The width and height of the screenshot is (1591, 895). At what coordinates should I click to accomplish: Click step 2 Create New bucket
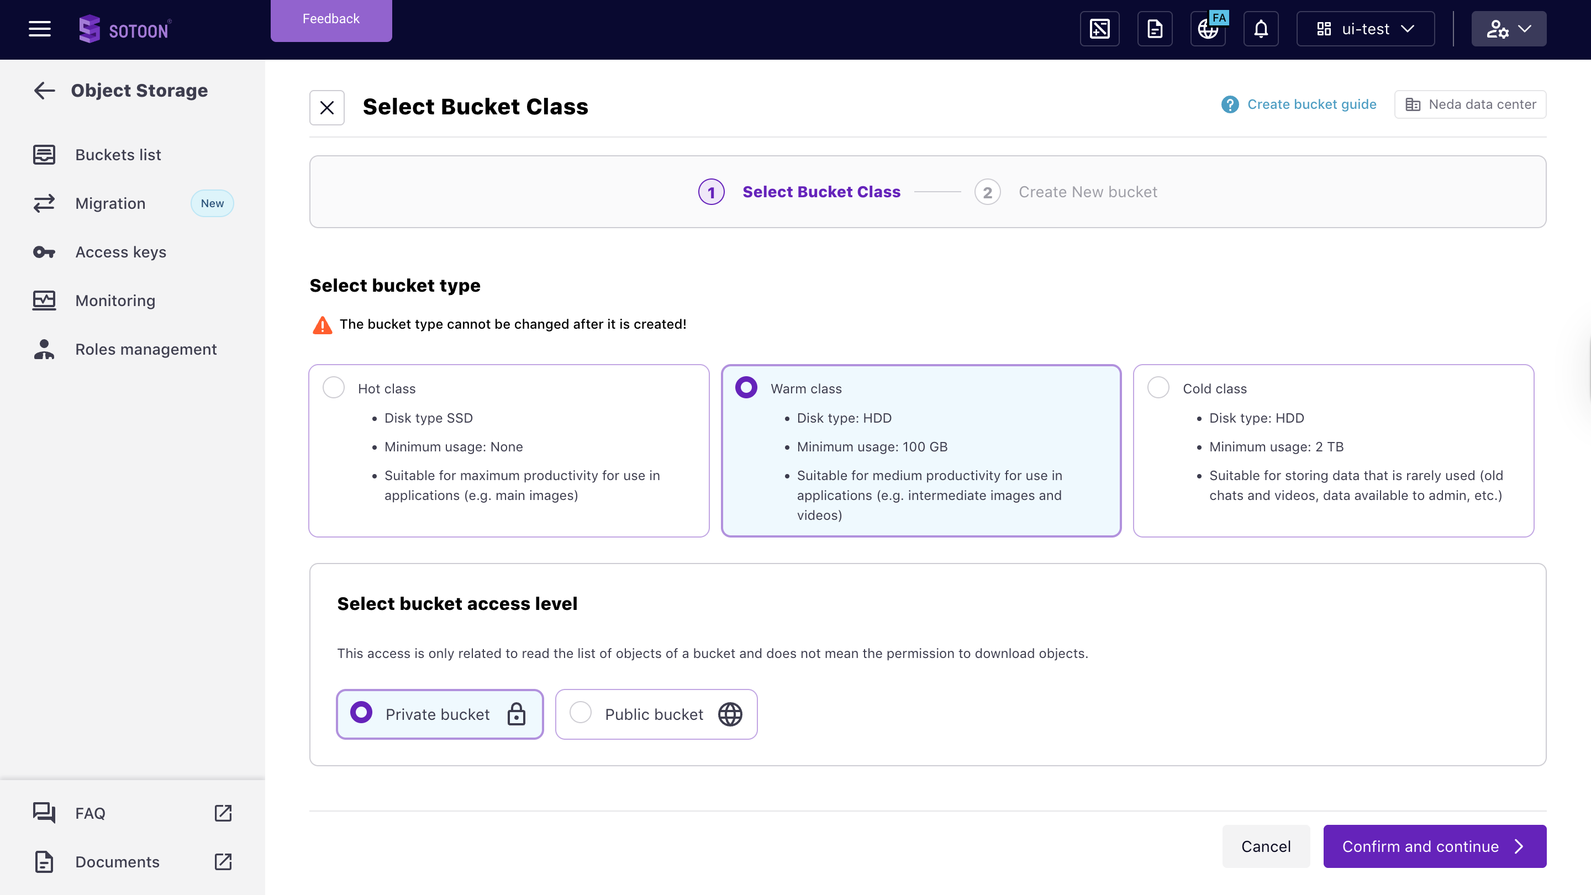[x=1066, y=192]
